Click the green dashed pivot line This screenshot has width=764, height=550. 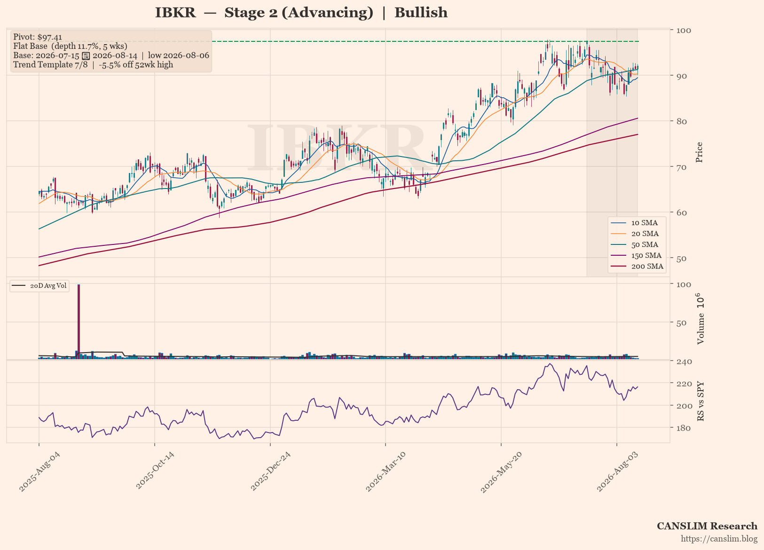425,41
